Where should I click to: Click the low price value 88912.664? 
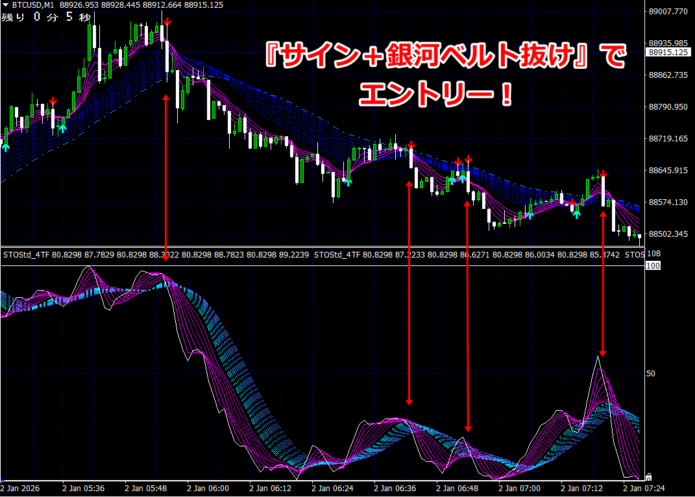click(x=162, y=5)
